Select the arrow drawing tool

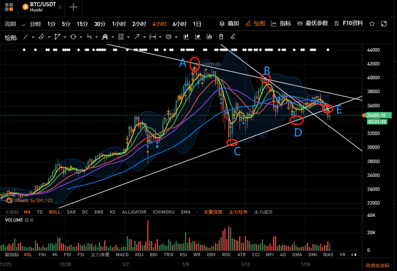[137, 37]
